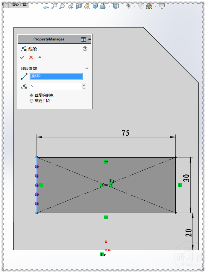Click the Section View icon

[x=79, y=6]
